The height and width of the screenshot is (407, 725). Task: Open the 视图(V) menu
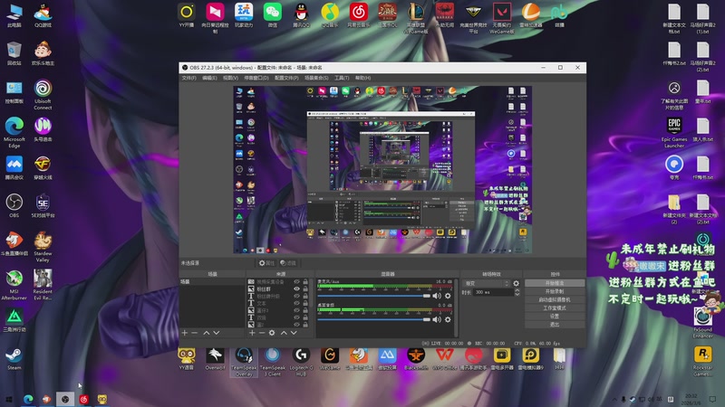(230, 78)
